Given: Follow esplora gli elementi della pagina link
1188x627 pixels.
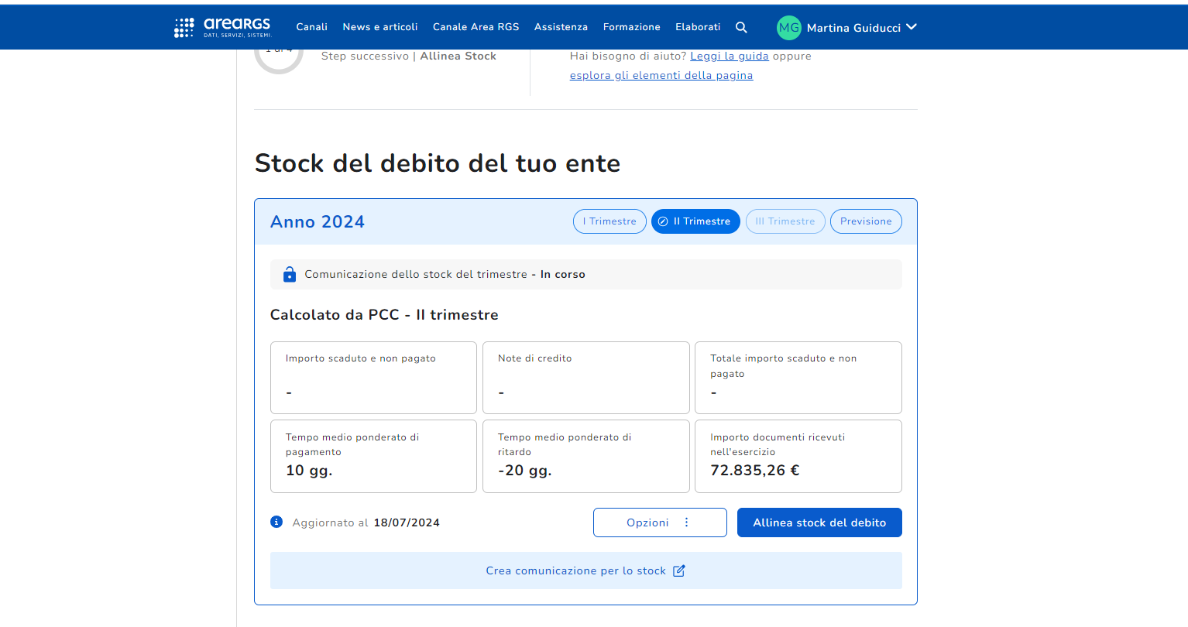Looking at the screenshot, I should pos(661,75).
